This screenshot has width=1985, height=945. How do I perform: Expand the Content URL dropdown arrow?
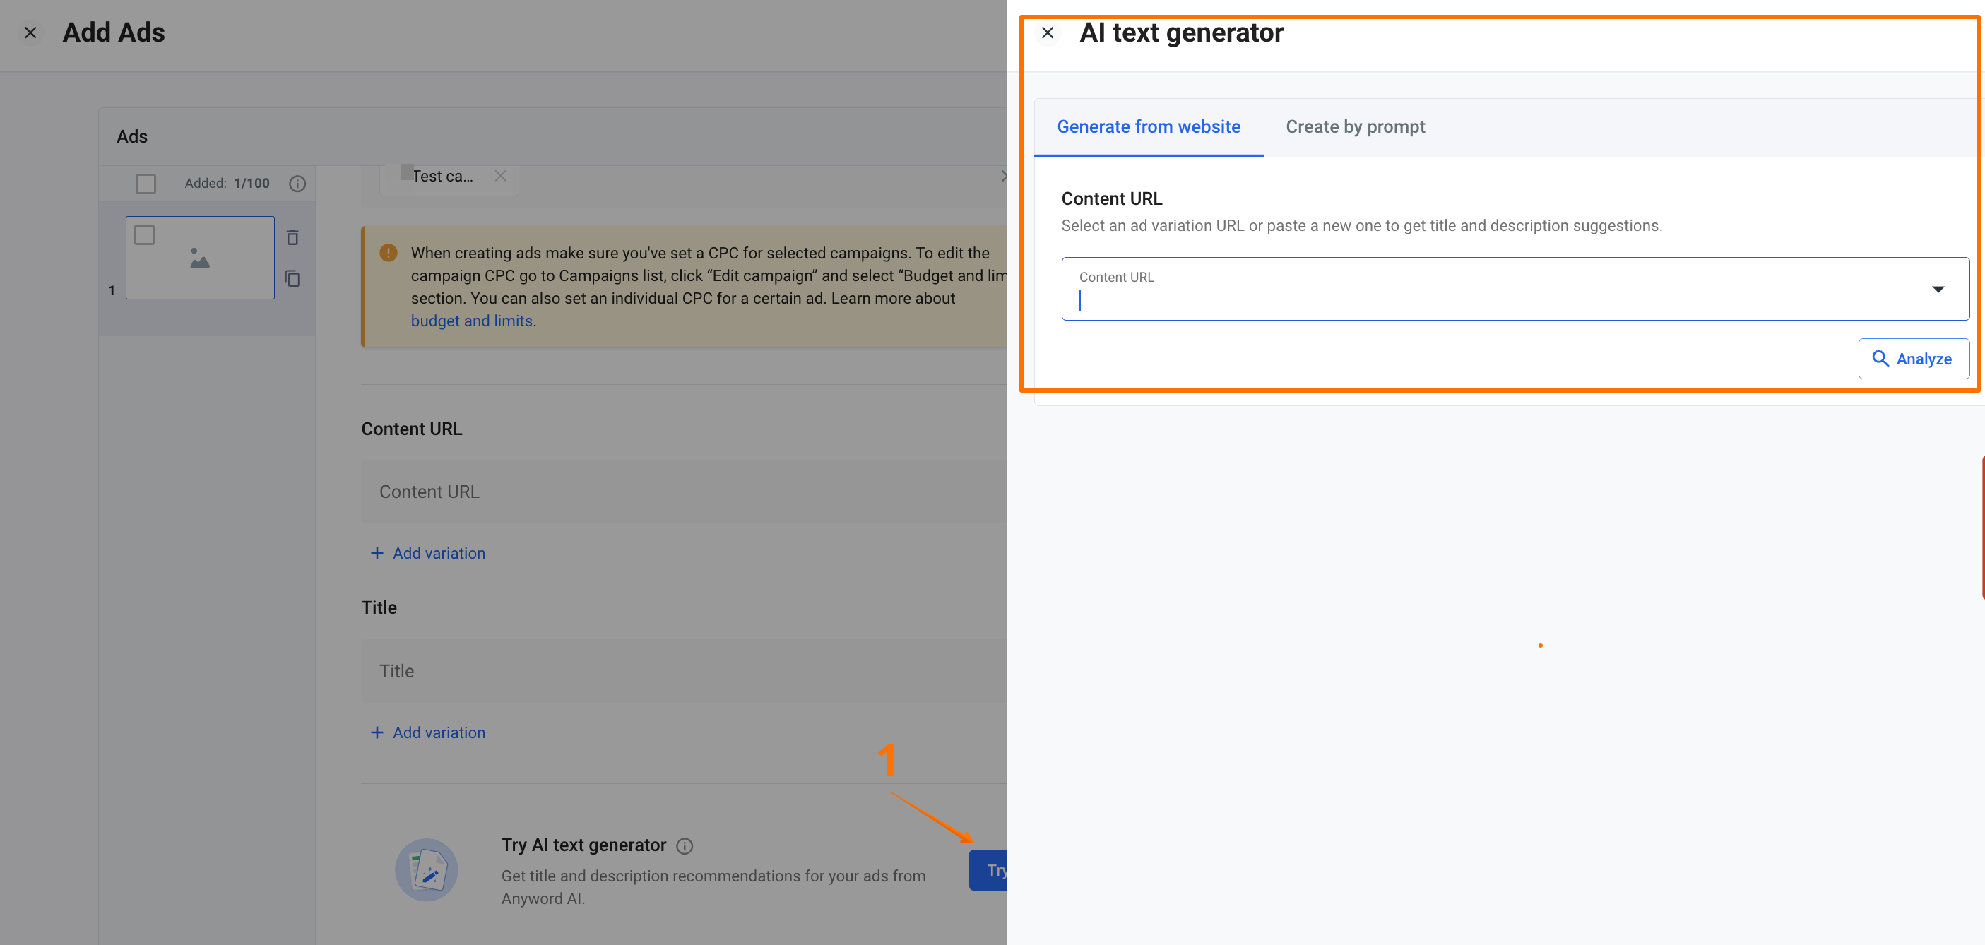point(1938,289)
